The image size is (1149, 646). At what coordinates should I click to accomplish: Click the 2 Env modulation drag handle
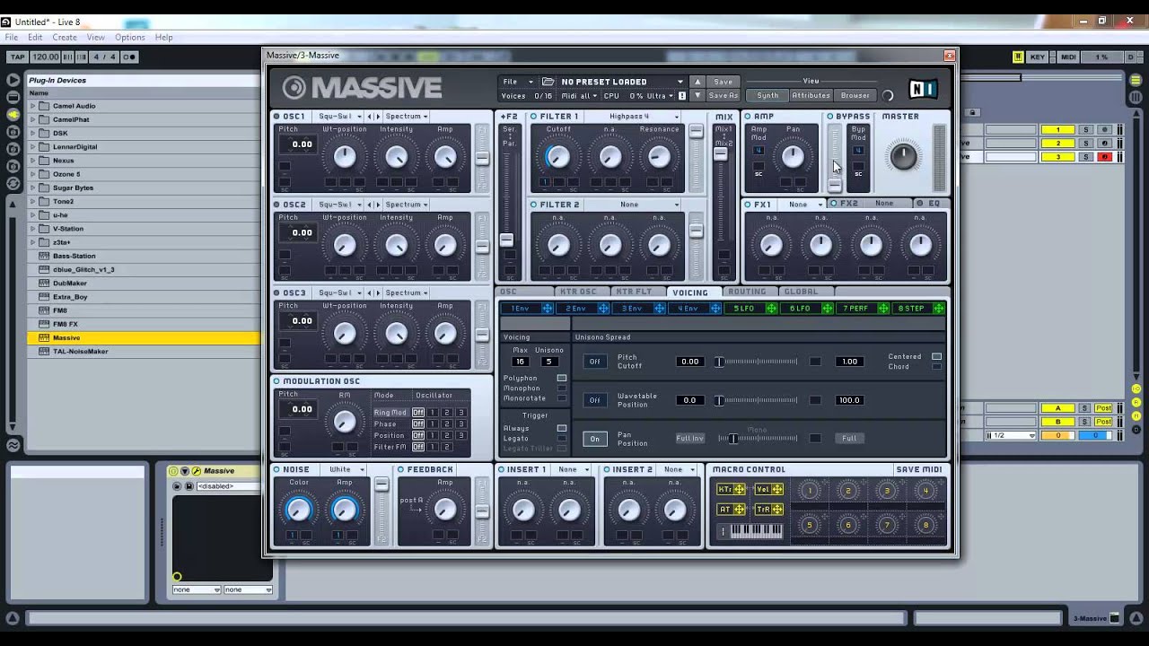click(603, 309)
